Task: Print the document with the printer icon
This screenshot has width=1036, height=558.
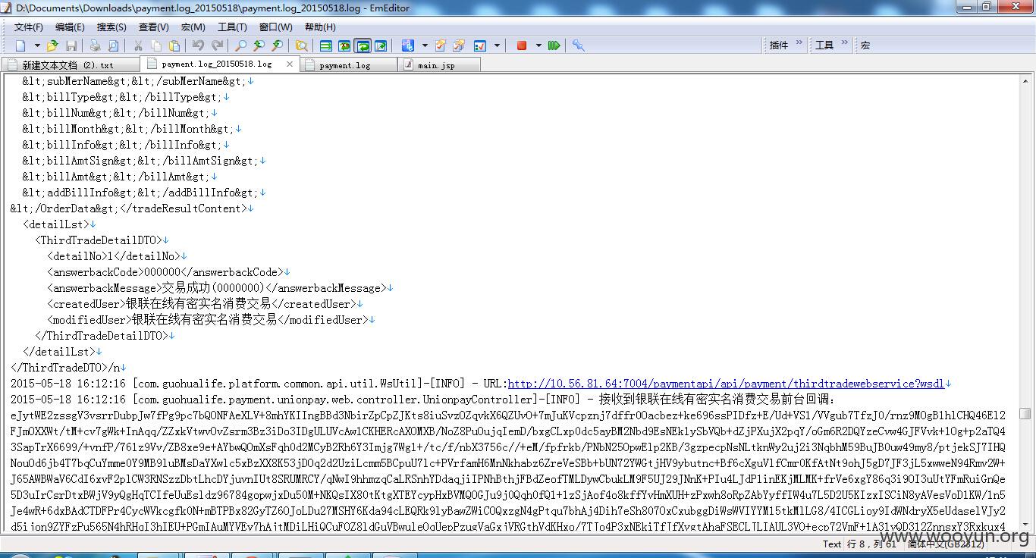Action: click(95, 45)
